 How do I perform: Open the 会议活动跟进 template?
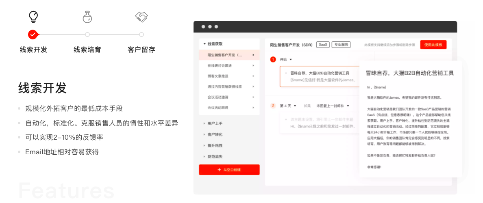click(x=218, y=108)
